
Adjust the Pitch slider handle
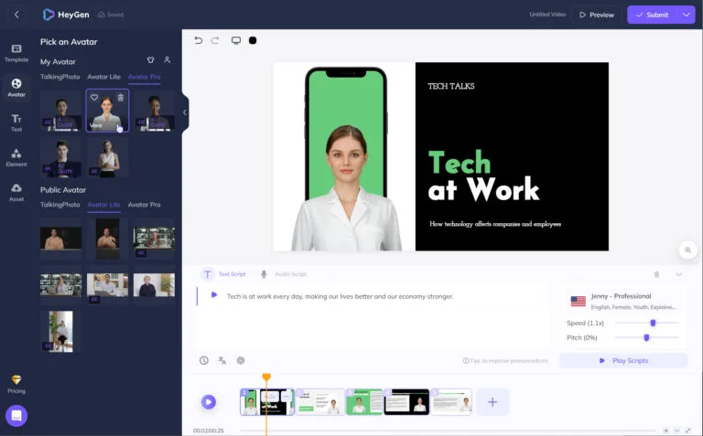point(646,337)
